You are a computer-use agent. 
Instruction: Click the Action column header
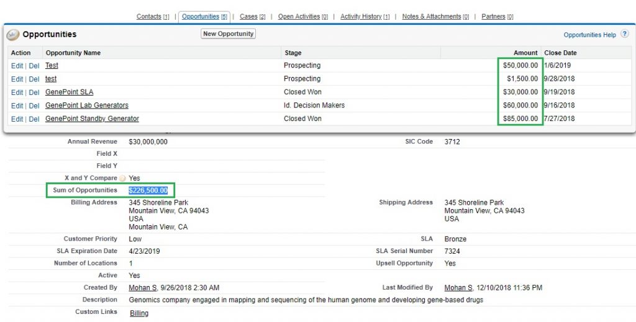pos(20,53)
